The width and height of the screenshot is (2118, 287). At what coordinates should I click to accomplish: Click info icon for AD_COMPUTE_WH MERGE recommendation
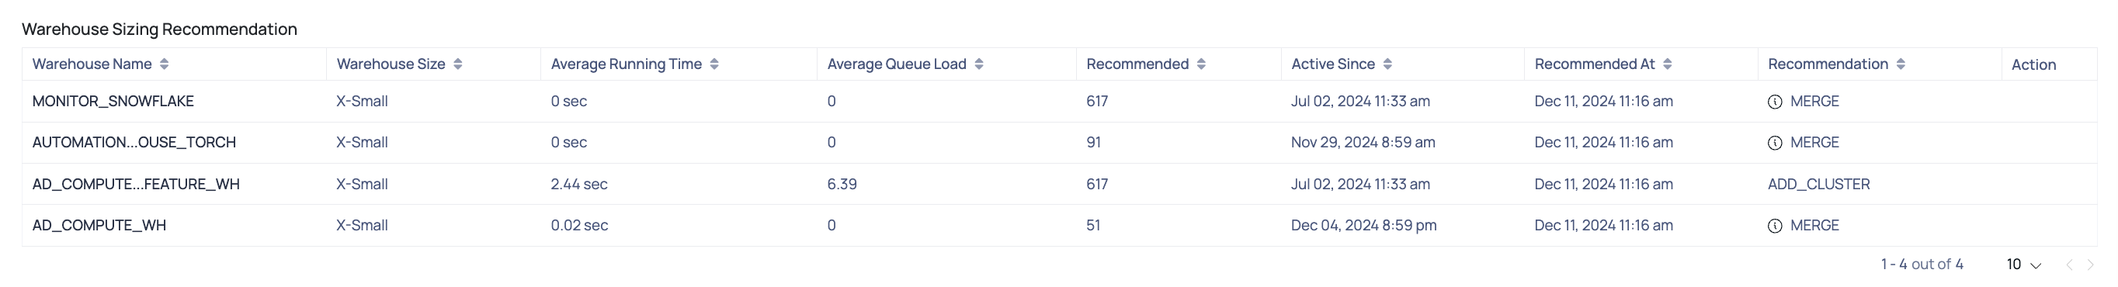[x=1775, y=226]
